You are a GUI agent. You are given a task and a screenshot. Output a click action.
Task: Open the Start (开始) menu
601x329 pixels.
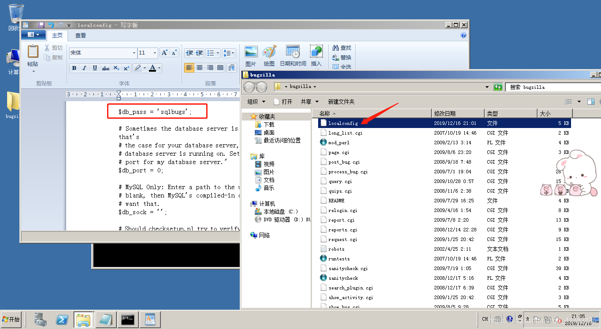pyautogui.click(x=11, y=319)
